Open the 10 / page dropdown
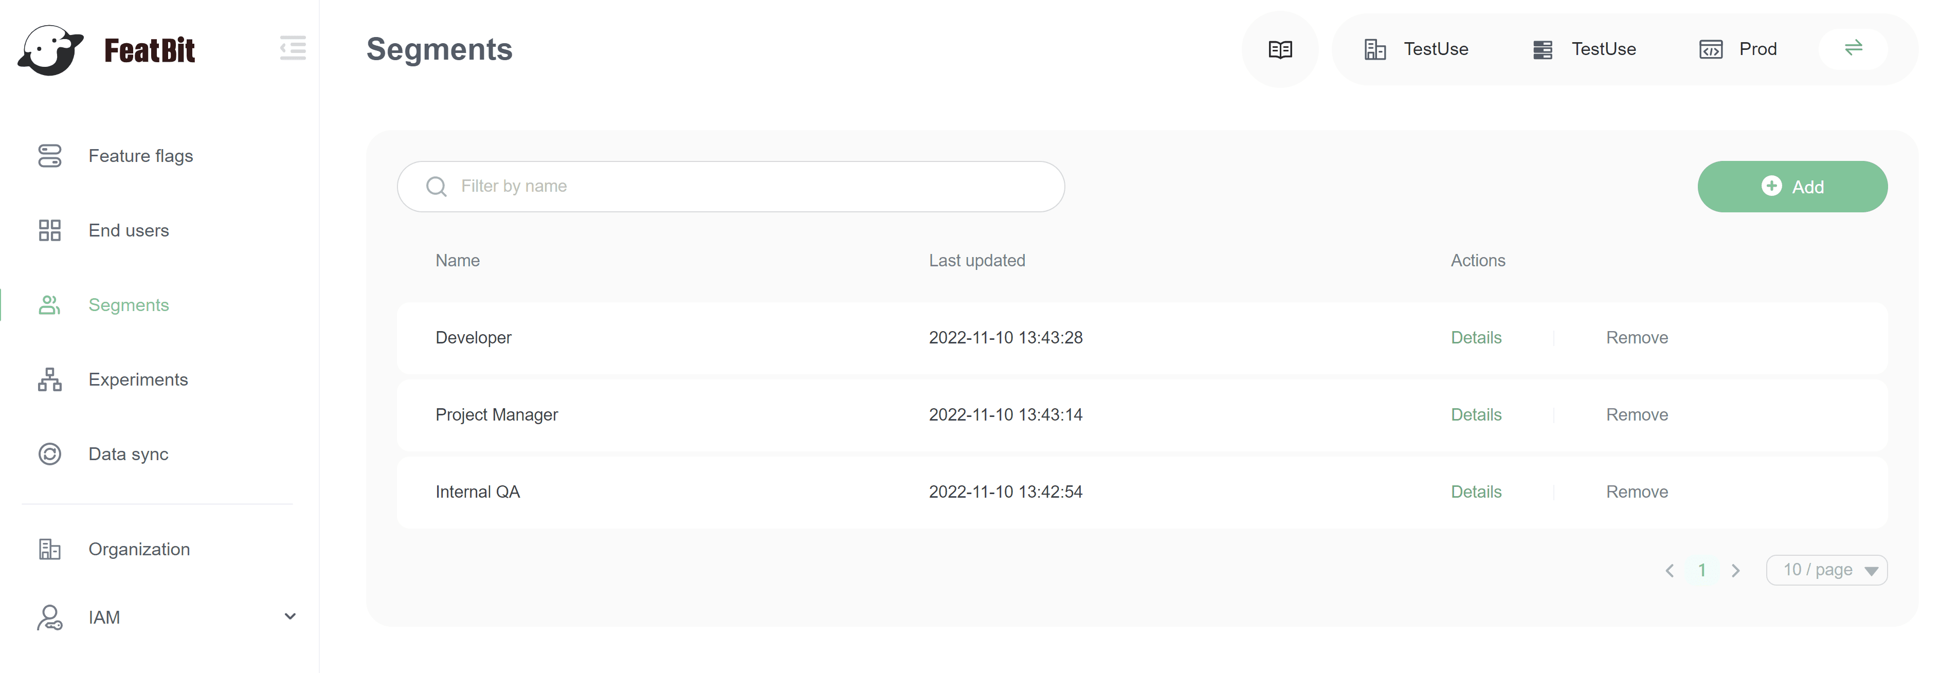The height and width of the screenshot is (673, 1958). (1826, 570)
